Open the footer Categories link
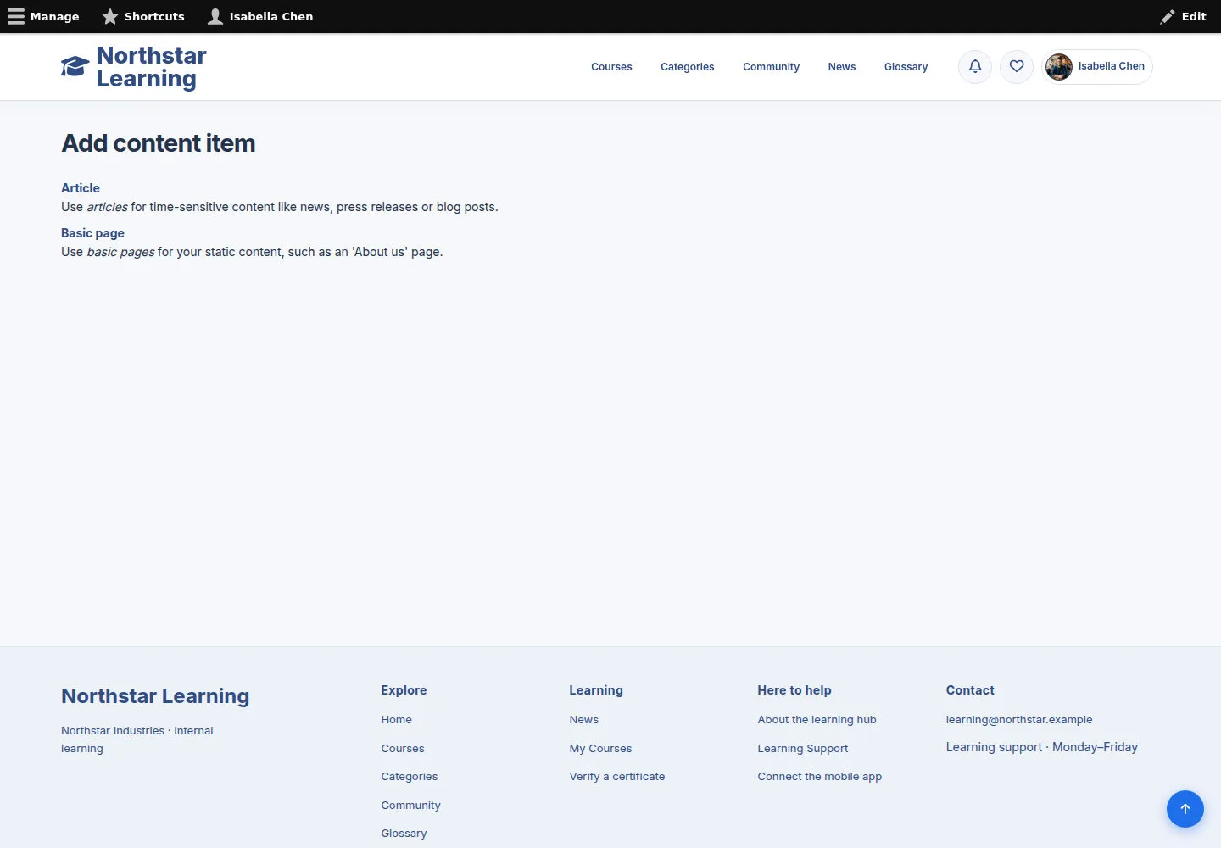The height and width of the screenshot is (848, 1221). point(410,777)
